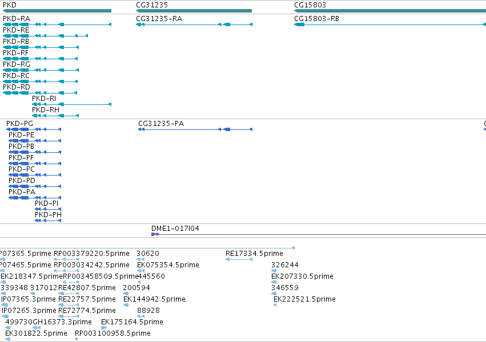Image resolution: width=486 pixels, height=342 pixels.
Task: Select the EK175164.5prime label
Action: coord(132,322)
